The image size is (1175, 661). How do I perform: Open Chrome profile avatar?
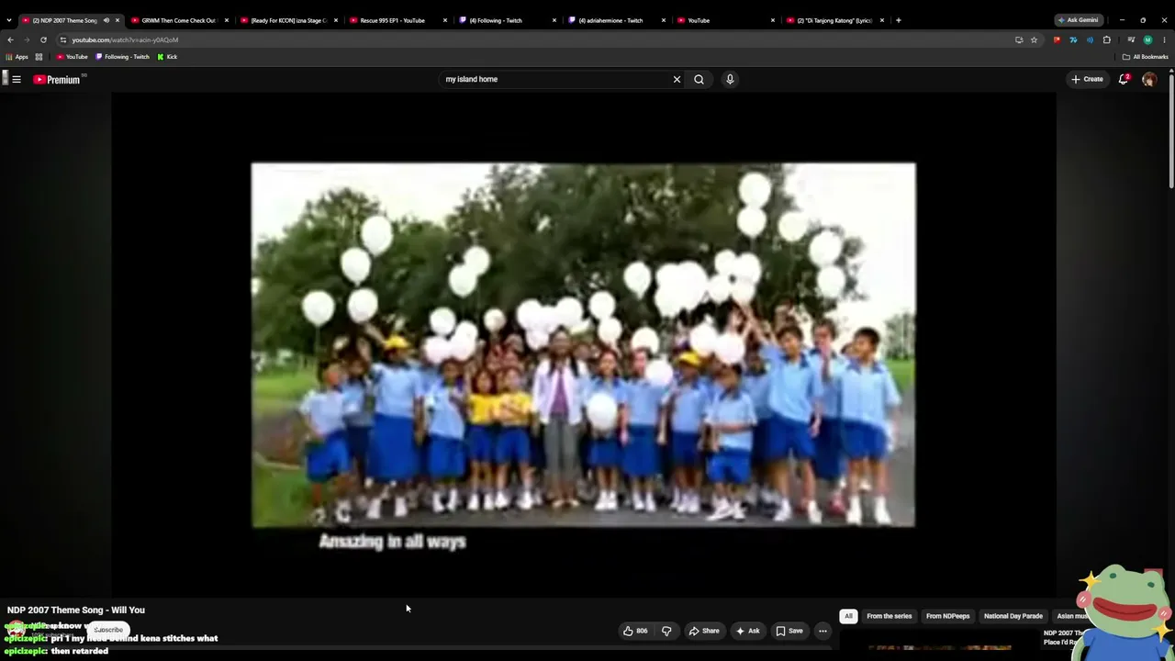(1147, 40)
